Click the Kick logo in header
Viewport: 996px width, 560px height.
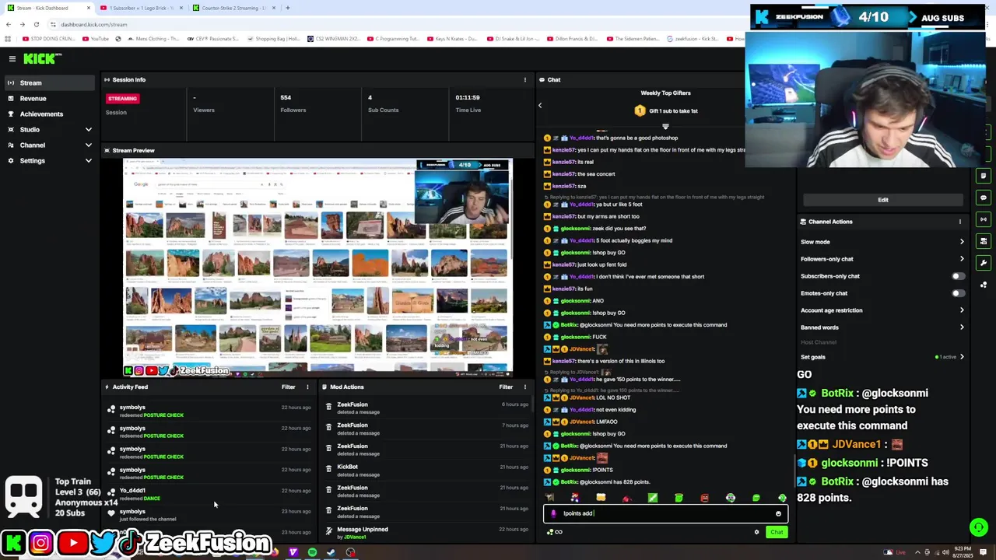pos(41,58)
